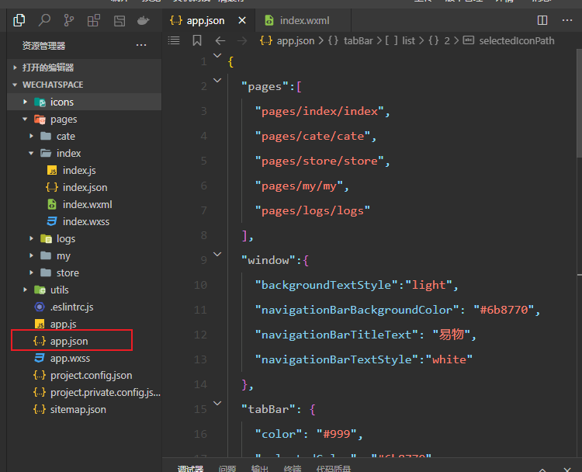This screenshot has width=582, height=472.
Task: Fold the pages array at line 2
Action: coord(217,81)
